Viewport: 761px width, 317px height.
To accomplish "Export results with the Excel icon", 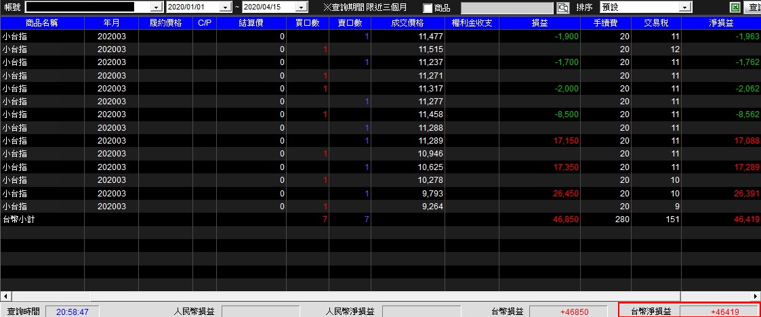I will pos(736,7).
